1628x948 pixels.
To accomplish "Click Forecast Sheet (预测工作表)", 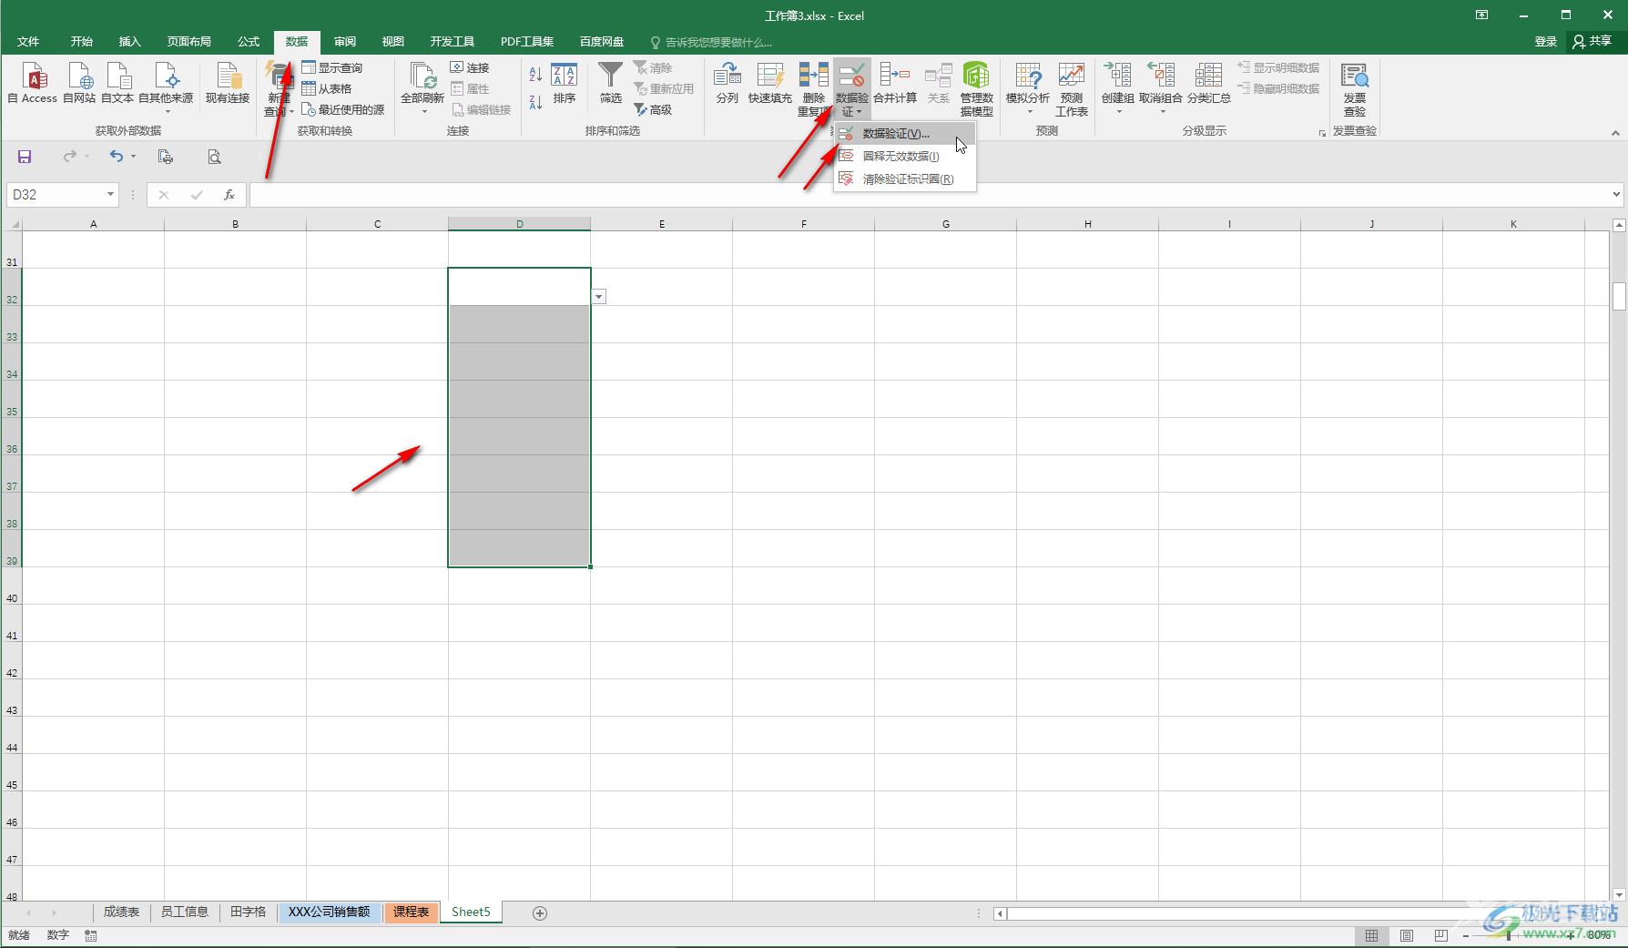I will [x=1072, y=89].
